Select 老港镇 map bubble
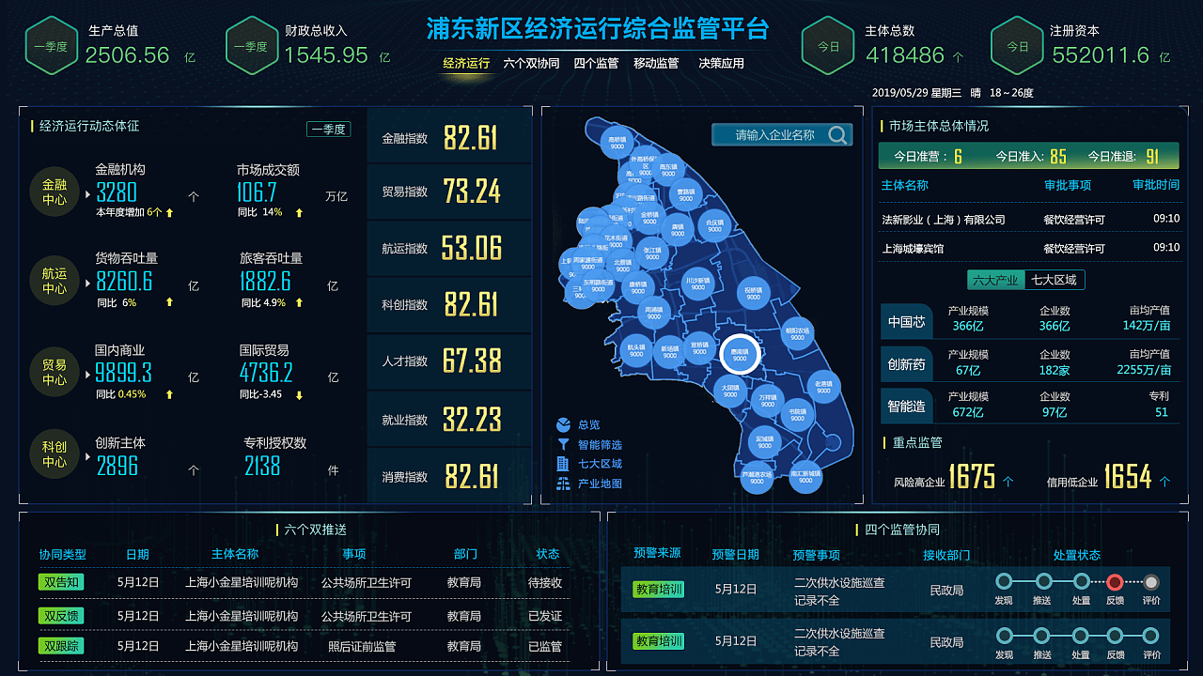The height and width of the screenshot is (676, 1203). point(822,387)
